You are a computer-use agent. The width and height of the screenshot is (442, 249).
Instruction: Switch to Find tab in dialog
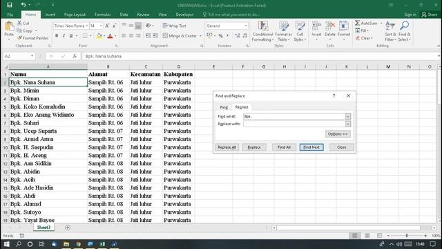[224, 107]
